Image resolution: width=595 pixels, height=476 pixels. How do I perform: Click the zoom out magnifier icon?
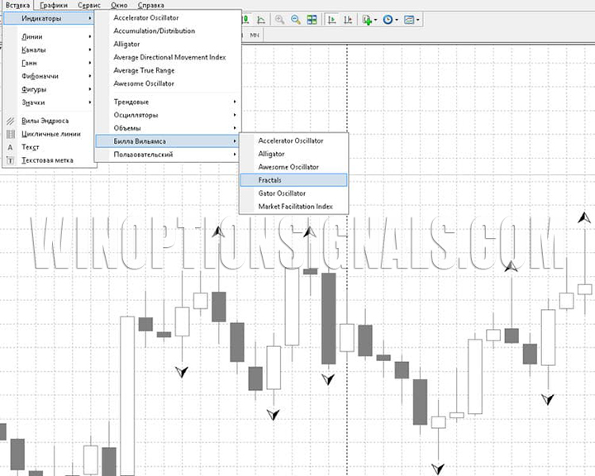(x=296, y=19)
